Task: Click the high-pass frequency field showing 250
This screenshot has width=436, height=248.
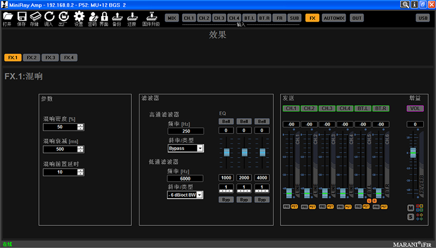Action: tap(186, 131)
